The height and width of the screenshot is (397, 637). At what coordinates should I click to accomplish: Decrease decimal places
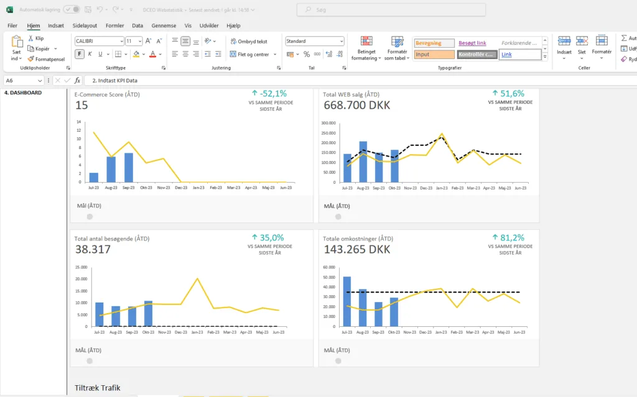coord(340,54)
